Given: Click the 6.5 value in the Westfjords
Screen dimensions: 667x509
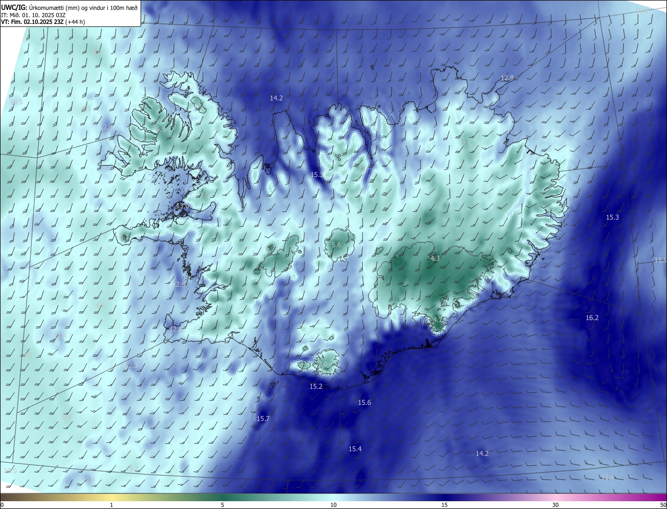Looking at the screenshot, I should pos(159,129).
